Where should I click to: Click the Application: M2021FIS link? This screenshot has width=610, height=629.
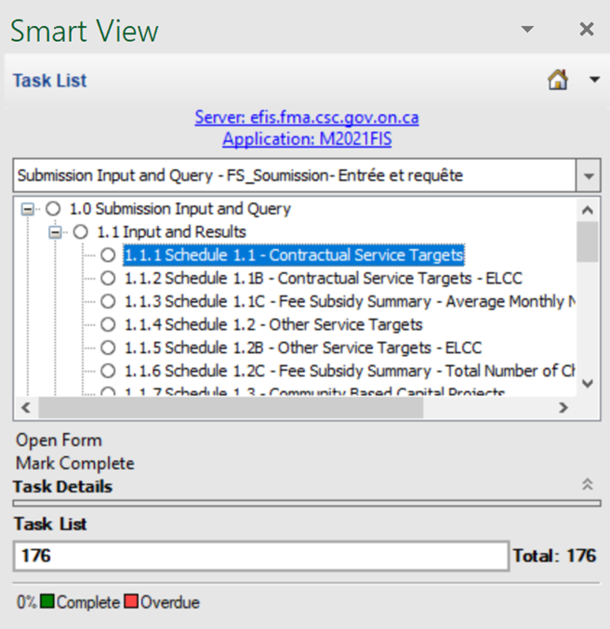[x=306, y=139]
